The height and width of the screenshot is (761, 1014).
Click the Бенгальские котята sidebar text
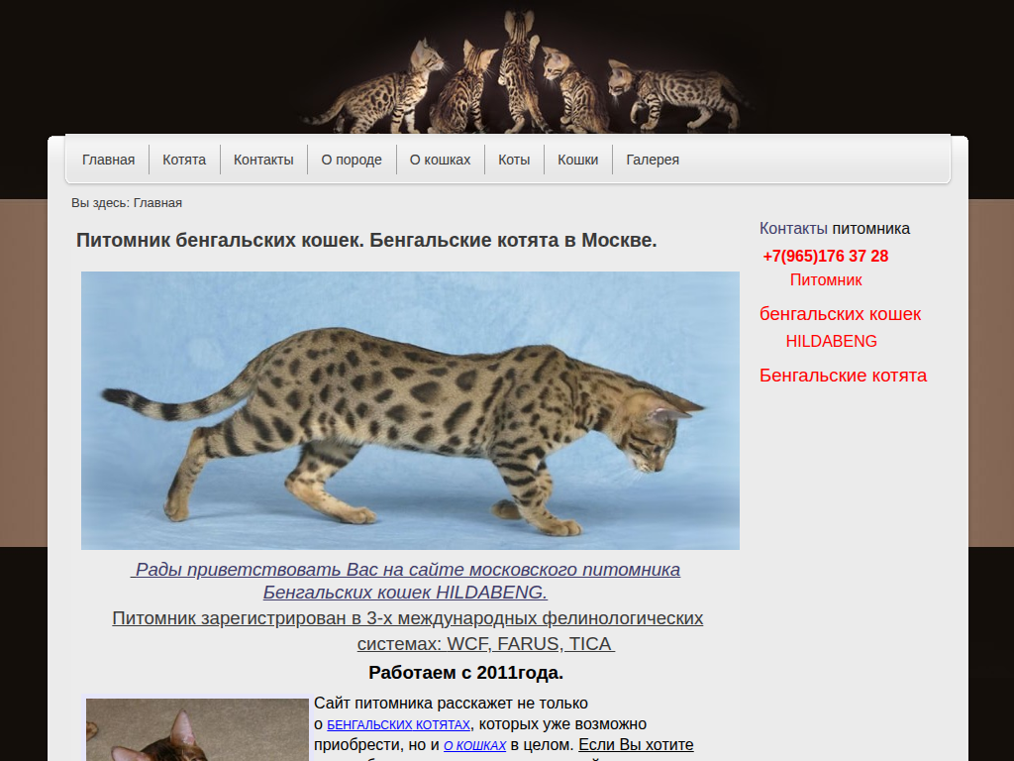point(843,376)
